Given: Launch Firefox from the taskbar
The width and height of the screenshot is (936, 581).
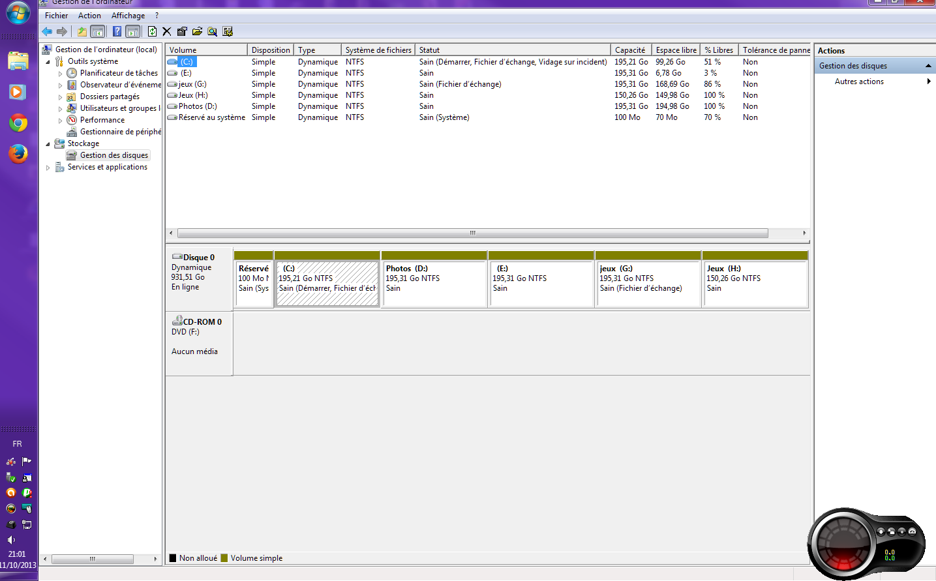Looking at the screenshot, I should coord(18,154).
